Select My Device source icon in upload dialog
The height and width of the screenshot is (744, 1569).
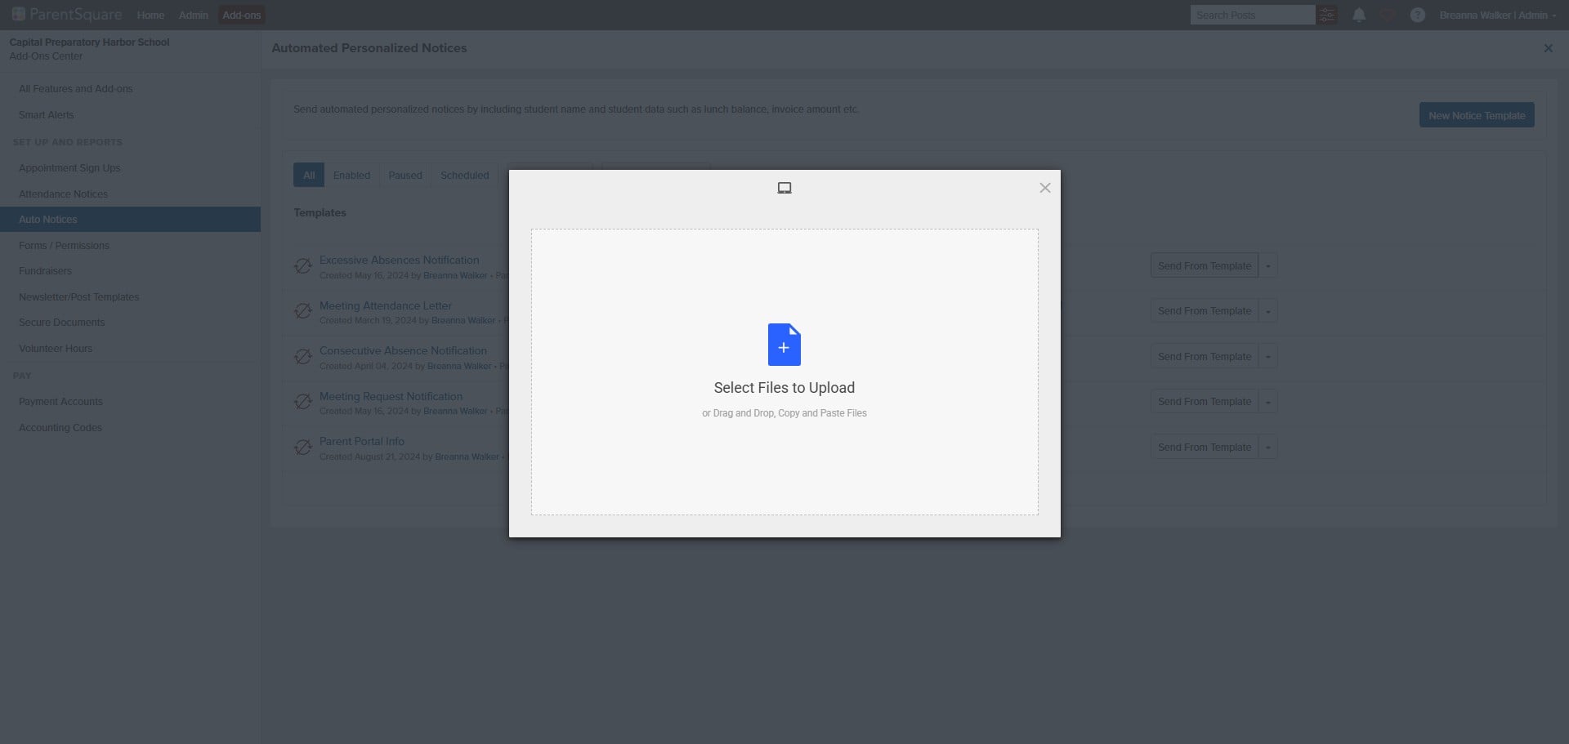[784, 188]
